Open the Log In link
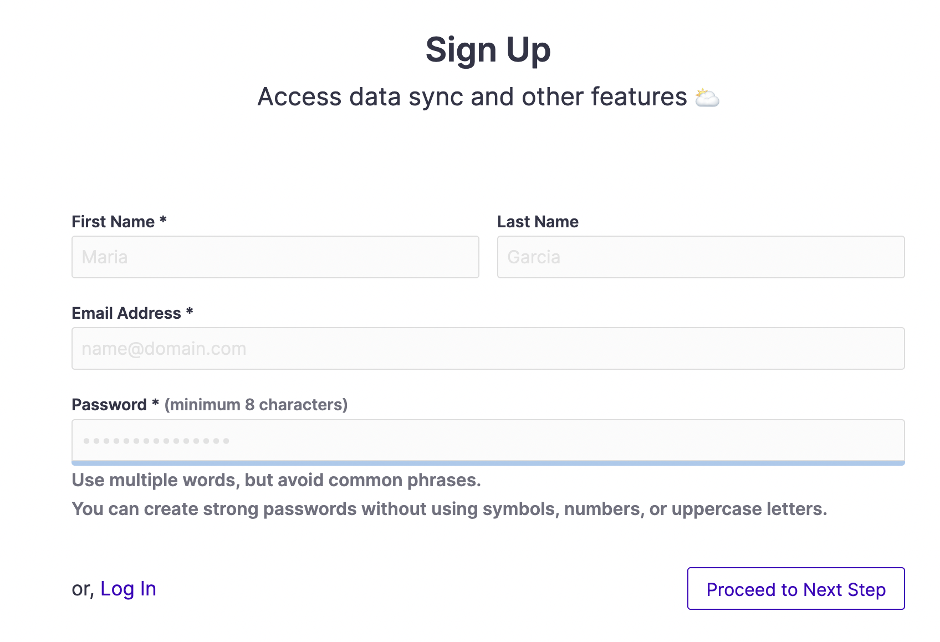Viewport: 940px width, 642px height. pos(128,589)
